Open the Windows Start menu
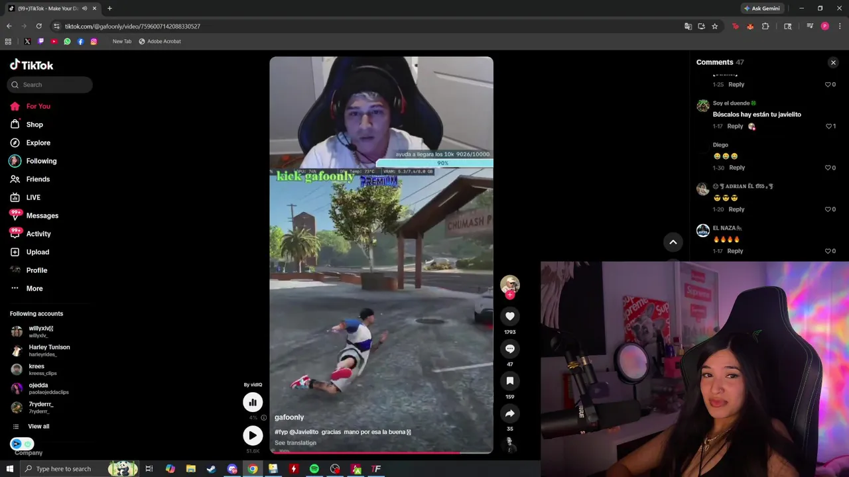The width and height of the screenshot is (849, 477). click(9, 469)
